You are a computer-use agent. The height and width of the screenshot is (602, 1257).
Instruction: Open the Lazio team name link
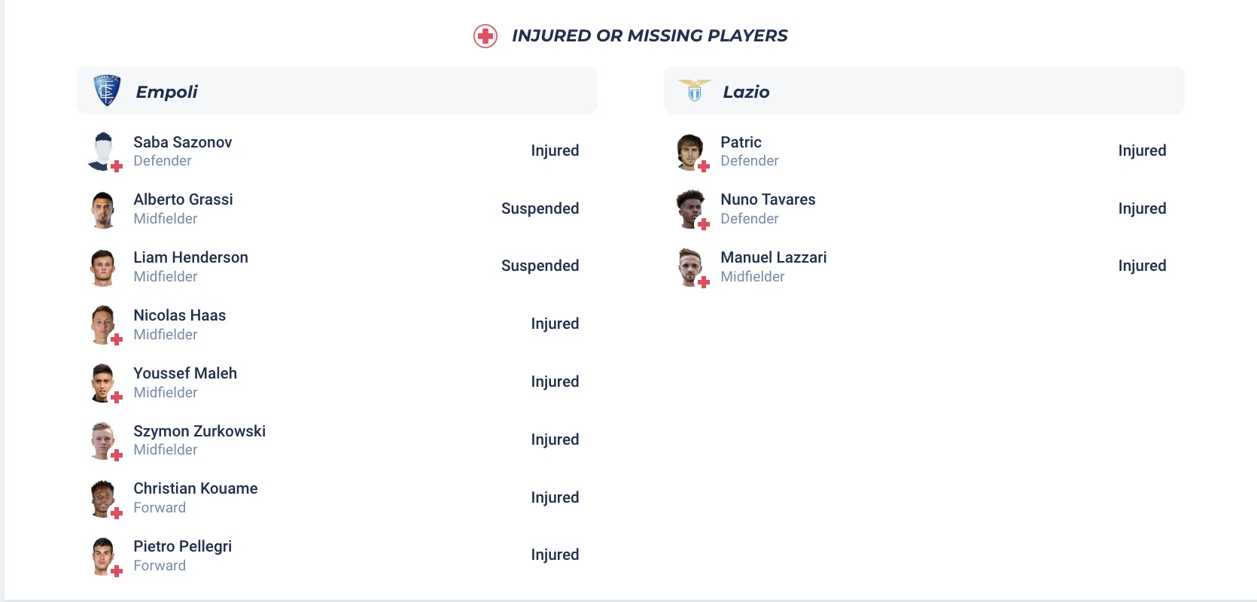pos(746,92)
